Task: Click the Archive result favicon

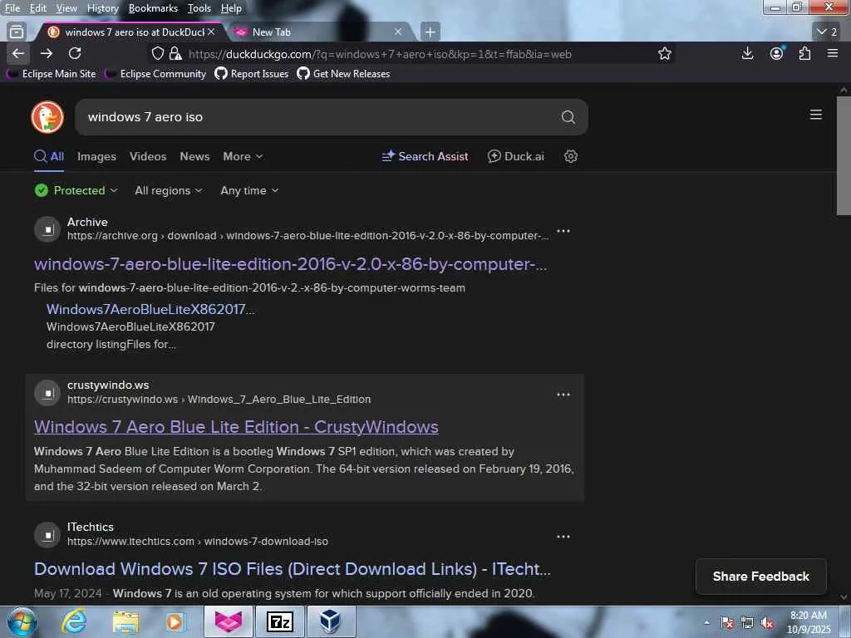Action: click(47, 229)
